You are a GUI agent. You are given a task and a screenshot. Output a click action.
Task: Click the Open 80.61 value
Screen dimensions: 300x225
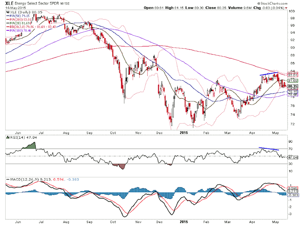pos(154,8)
